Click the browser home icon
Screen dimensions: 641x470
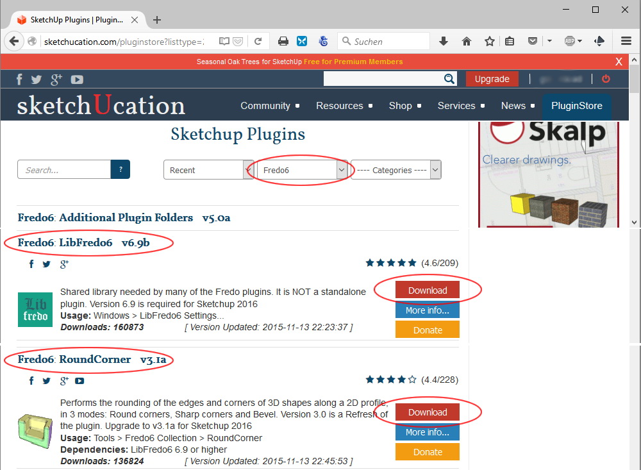pos(467,41)
